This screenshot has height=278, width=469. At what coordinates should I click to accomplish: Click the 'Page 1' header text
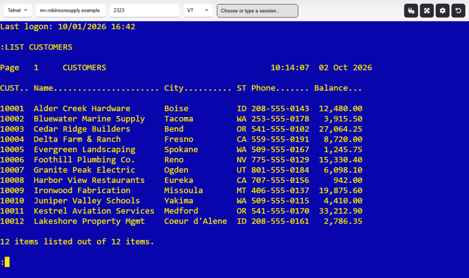point(19,68)
